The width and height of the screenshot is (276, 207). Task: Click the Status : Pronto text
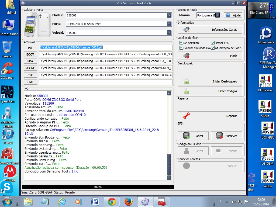coord(64,192)
